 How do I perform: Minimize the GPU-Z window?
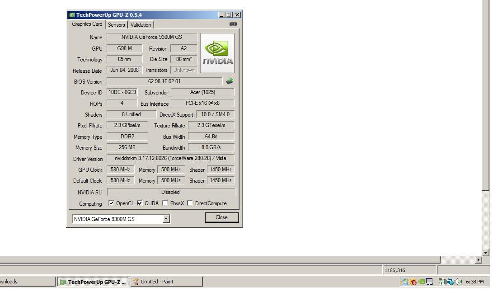221,15
